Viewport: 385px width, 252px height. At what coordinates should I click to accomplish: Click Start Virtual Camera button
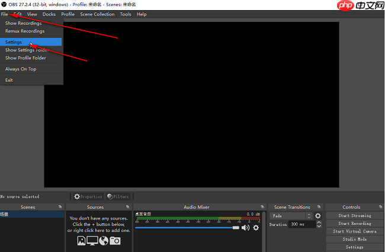click(x=355, y=231)
